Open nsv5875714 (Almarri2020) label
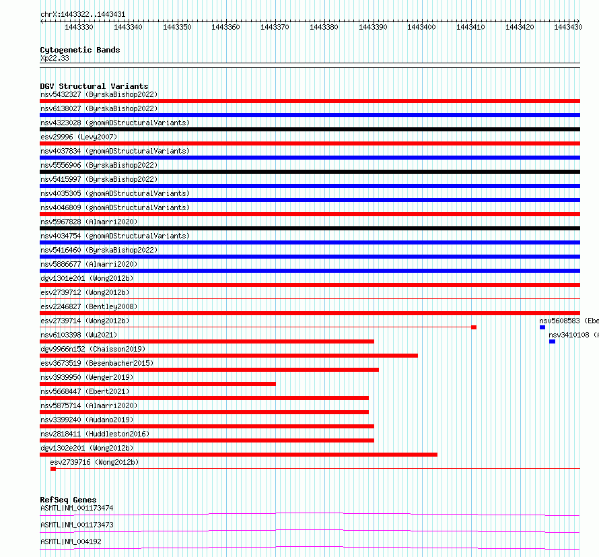The height and width of the screenshot is (557, 599). [x=89, y=405]
